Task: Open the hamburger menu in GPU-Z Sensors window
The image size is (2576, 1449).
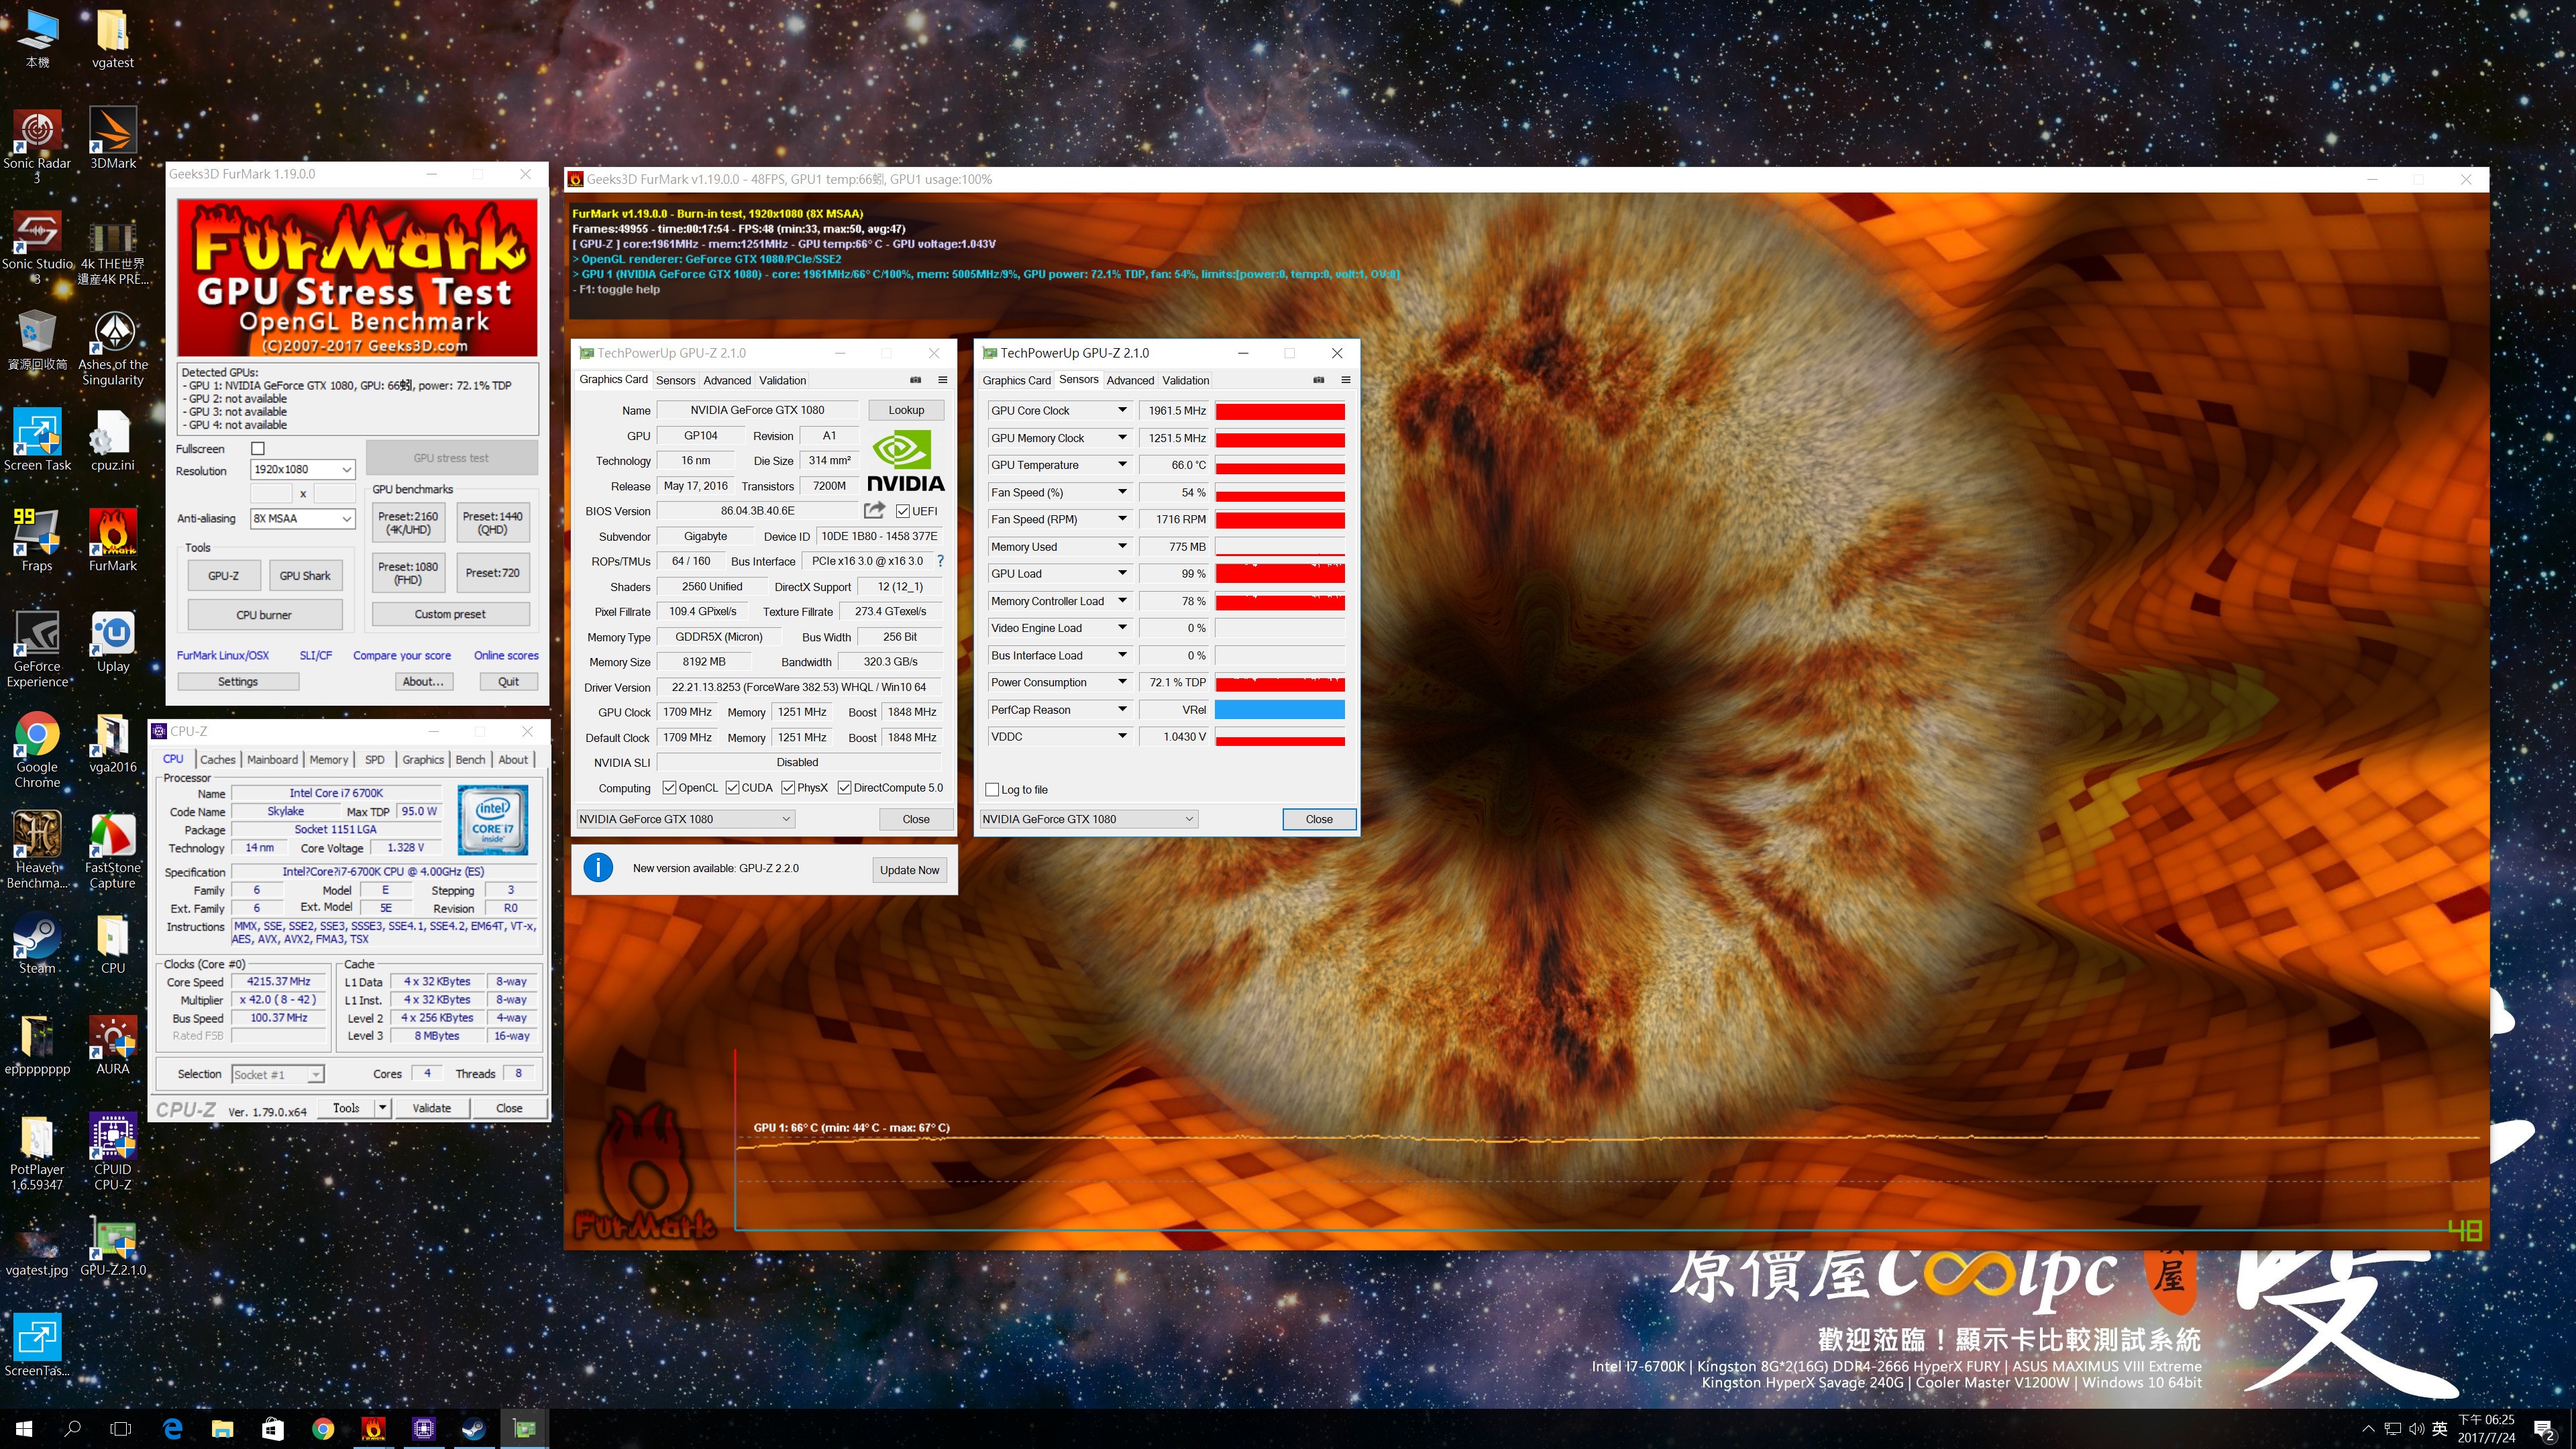Action: click(x=1345, y=380)
